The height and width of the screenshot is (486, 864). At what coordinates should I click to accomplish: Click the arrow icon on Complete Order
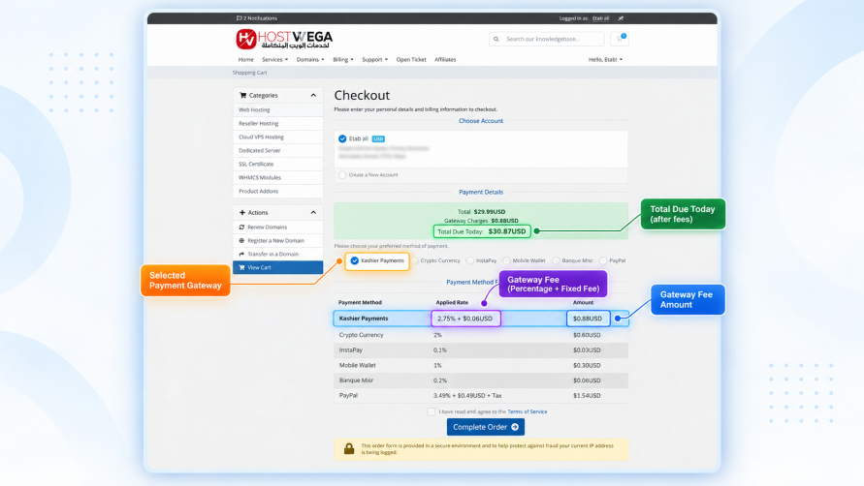pyautogui.click(x=515, y=427)
